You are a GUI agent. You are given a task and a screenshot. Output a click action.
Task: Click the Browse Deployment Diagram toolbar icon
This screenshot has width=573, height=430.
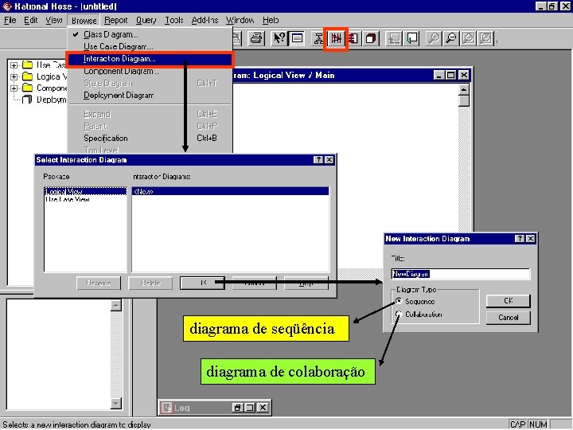[371, 38]
